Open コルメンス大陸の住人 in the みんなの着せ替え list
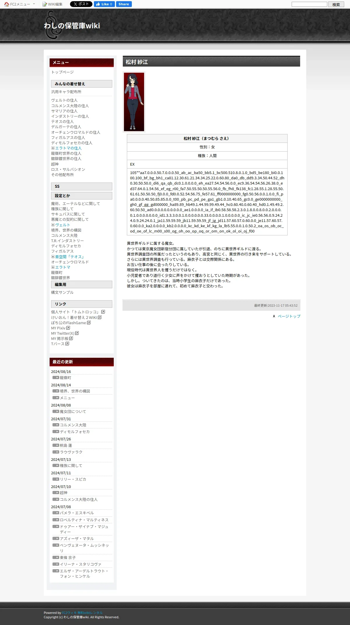Viewport: 350px width, 625px height. (x=70, y=106)
